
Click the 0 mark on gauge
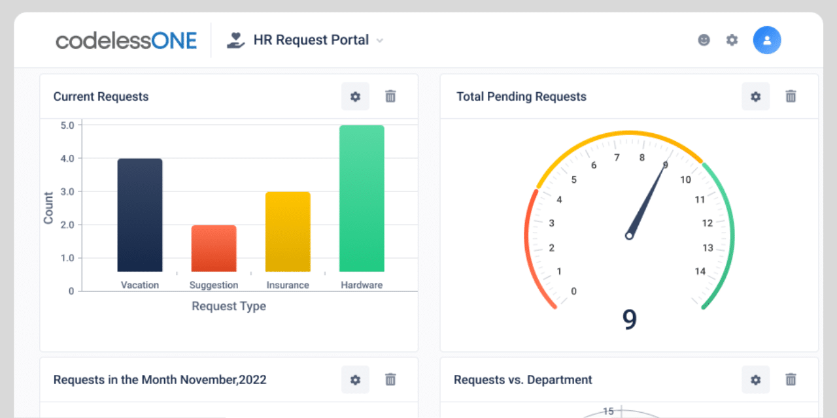coord(573,291)
